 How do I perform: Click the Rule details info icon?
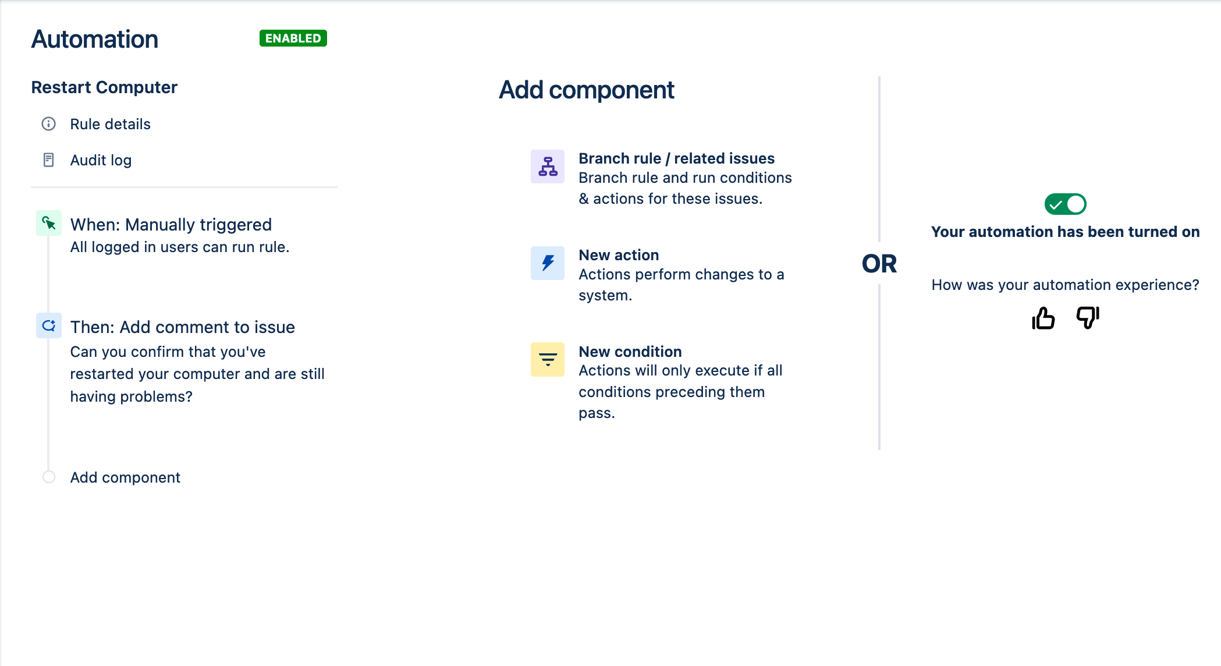[x=49, y=123]
